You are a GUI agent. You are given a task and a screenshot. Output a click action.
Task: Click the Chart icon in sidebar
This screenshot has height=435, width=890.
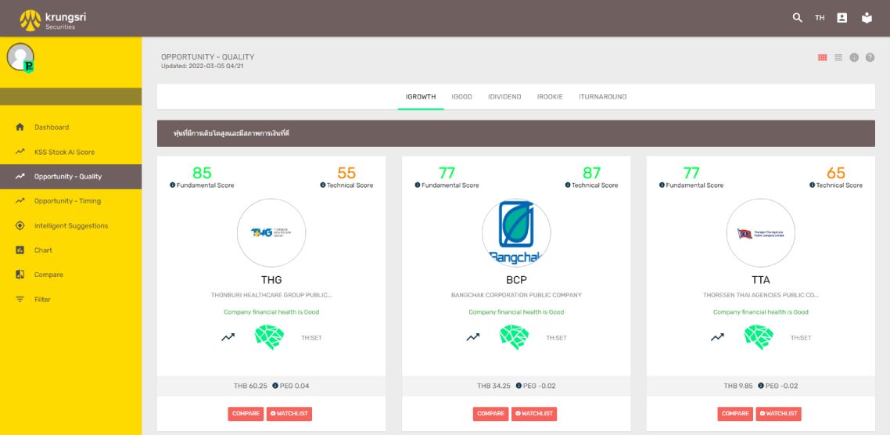(20, 250)
